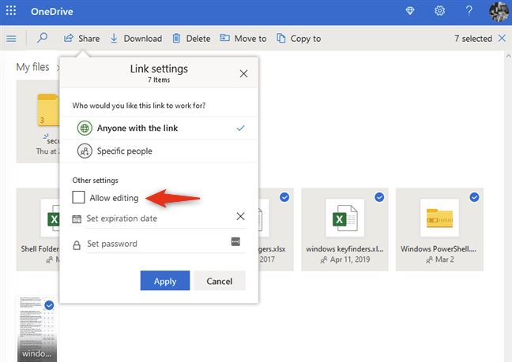Deselect the windo... document checkmark
This screenshot has width=512, height=362.
49,305
